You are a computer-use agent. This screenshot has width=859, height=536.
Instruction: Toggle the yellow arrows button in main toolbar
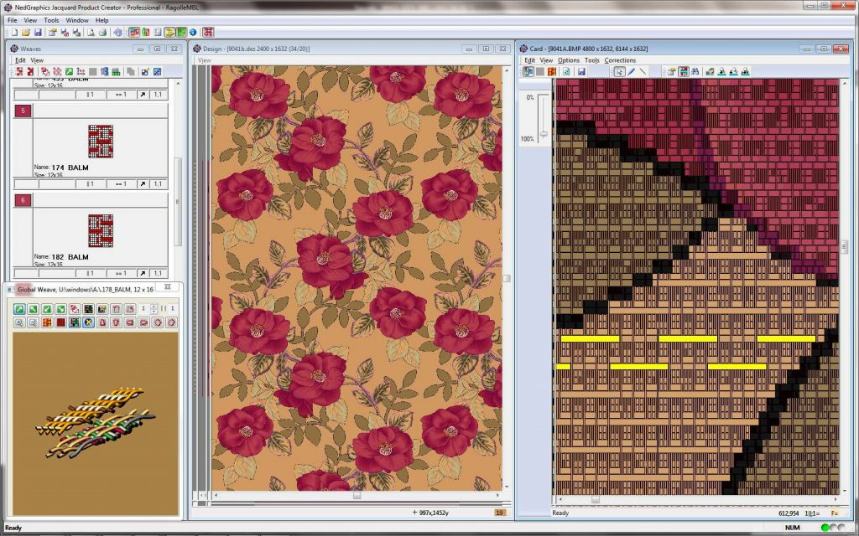(169, 33)
